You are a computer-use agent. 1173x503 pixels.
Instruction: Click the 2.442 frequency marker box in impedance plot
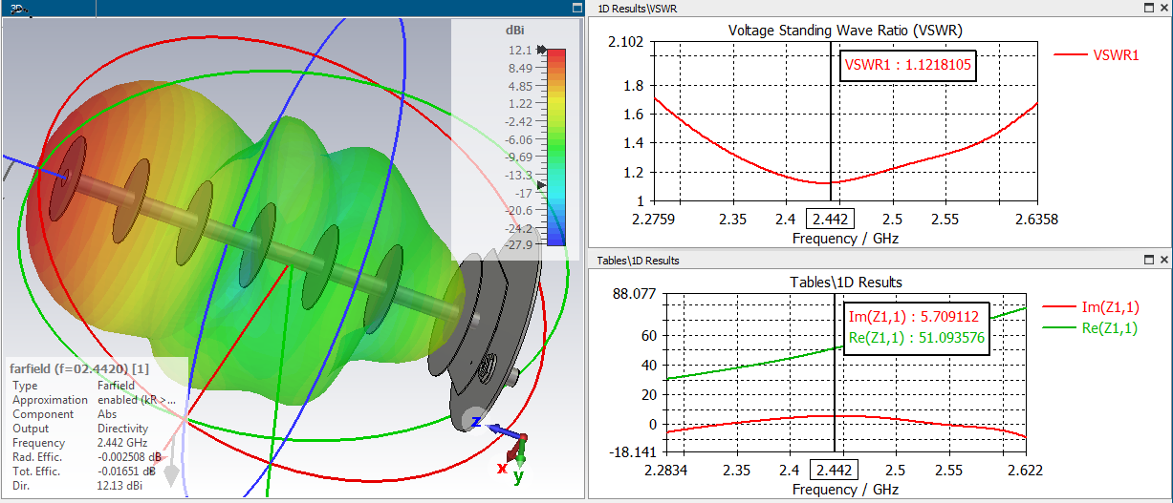[835, 470]
